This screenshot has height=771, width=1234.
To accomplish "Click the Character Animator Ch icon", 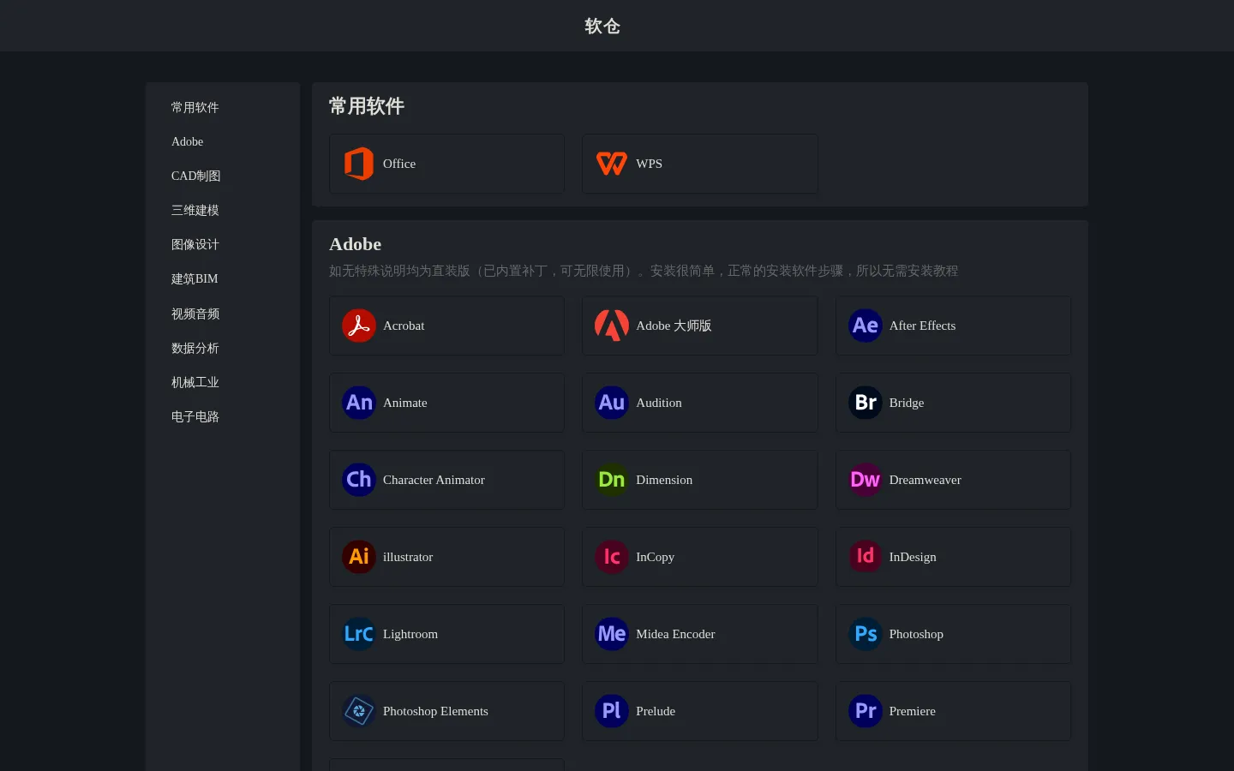I will pos(359,480).
